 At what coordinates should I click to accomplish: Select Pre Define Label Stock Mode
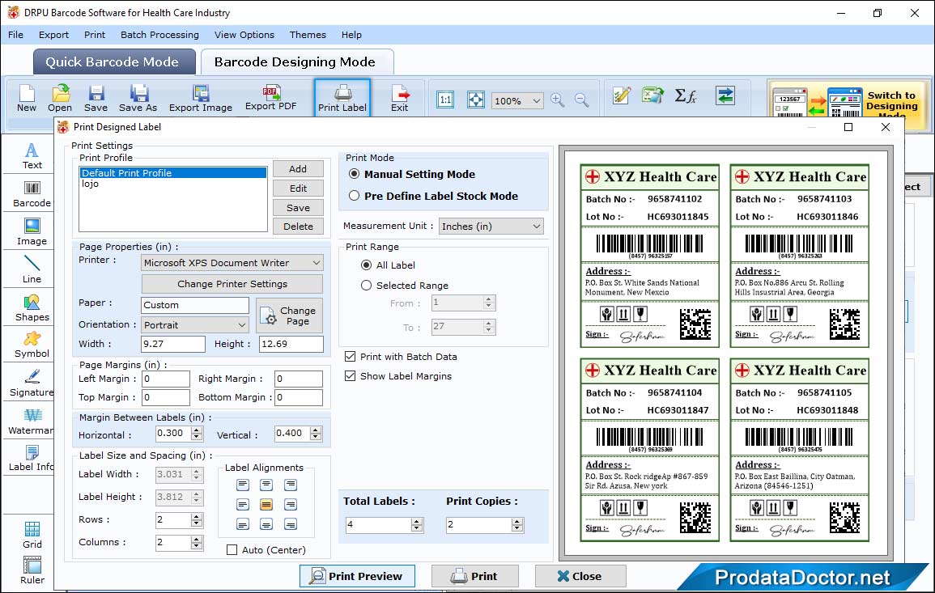(355, 196)
